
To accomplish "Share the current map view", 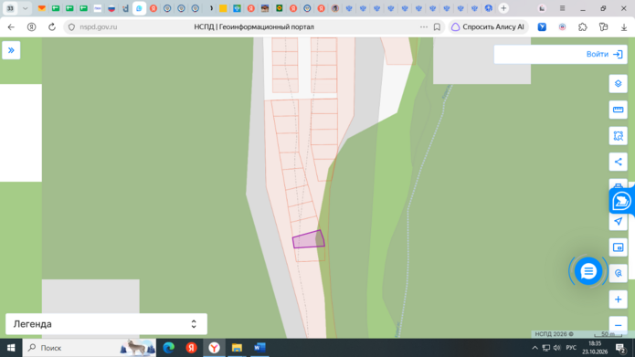I will pos(618,162).
